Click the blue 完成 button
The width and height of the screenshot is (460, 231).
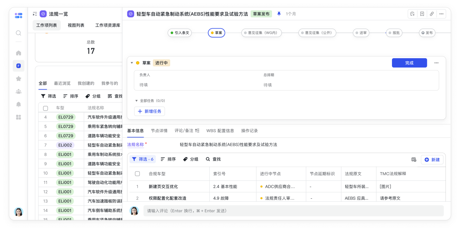[409, 63]
